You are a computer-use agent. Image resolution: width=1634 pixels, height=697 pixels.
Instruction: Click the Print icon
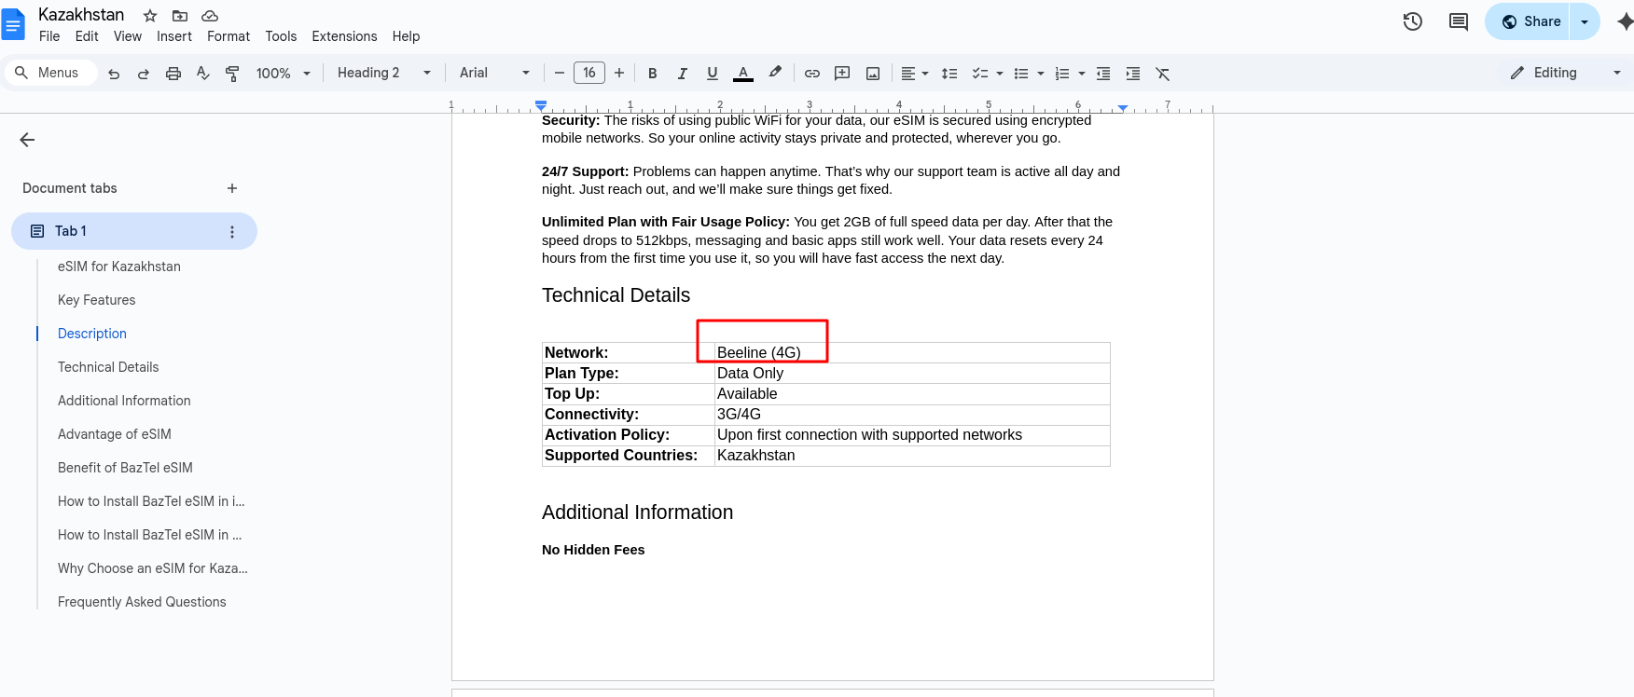tap(173, 74)
